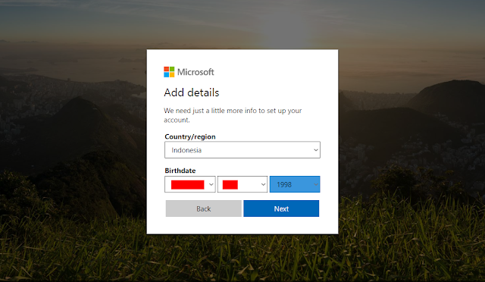This screenshot has width=485, height=282.
Task: Open the birth day dropdown
Action: pyautogui.click(x=242, y=184)
